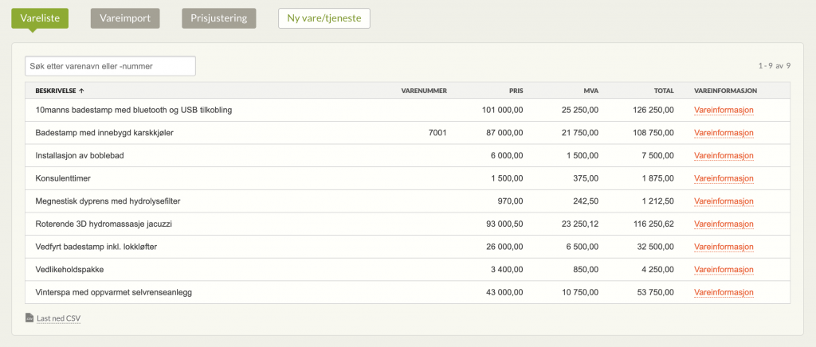Image resolution: width=816 pixels, height=347 pixels.
Task: Click the sort arrow next to Beskrivelse
Action: click(81, 91)
